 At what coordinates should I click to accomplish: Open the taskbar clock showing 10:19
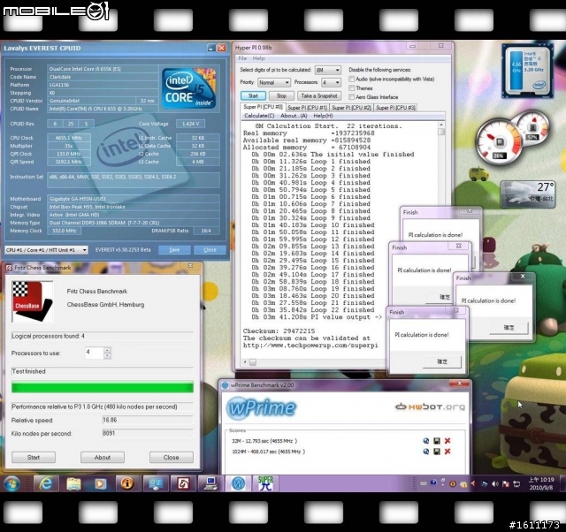click(541, 483)
